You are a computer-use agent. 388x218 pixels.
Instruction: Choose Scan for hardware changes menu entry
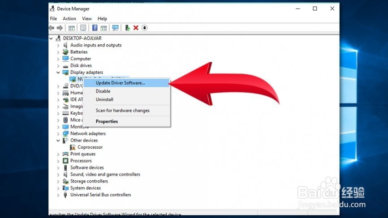click(x=127, y=111)
